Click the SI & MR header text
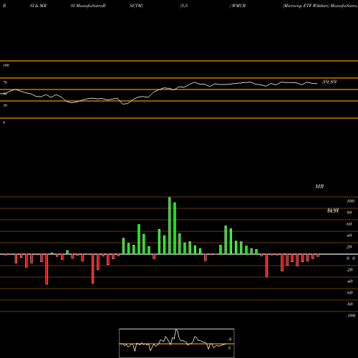Viewport: 358px width, 358px height. click(x=38, y=6)
